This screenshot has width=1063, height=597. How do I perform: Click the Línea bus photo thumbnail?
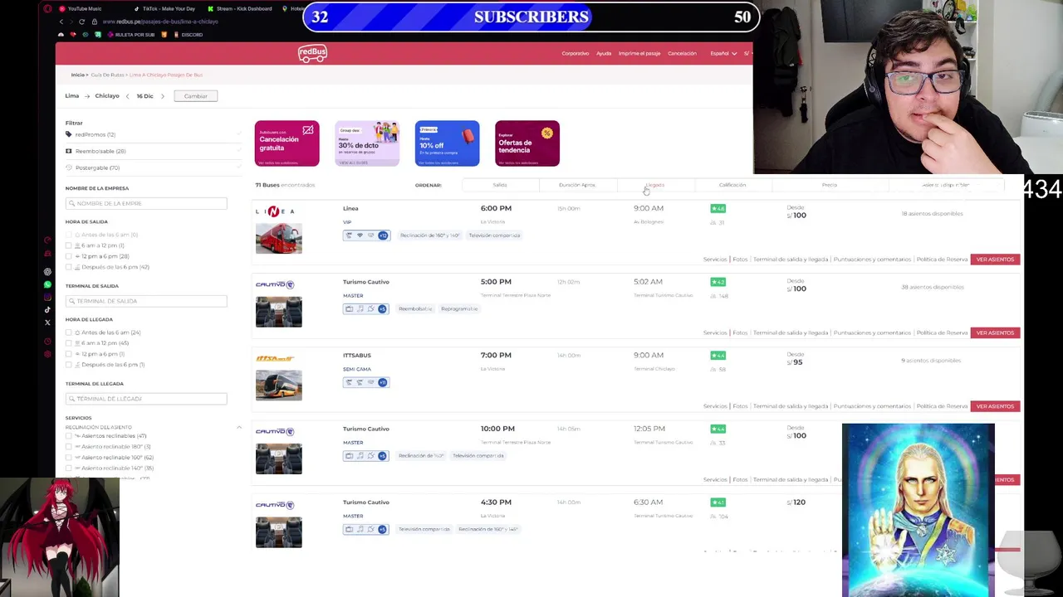(x=279, y=239)
